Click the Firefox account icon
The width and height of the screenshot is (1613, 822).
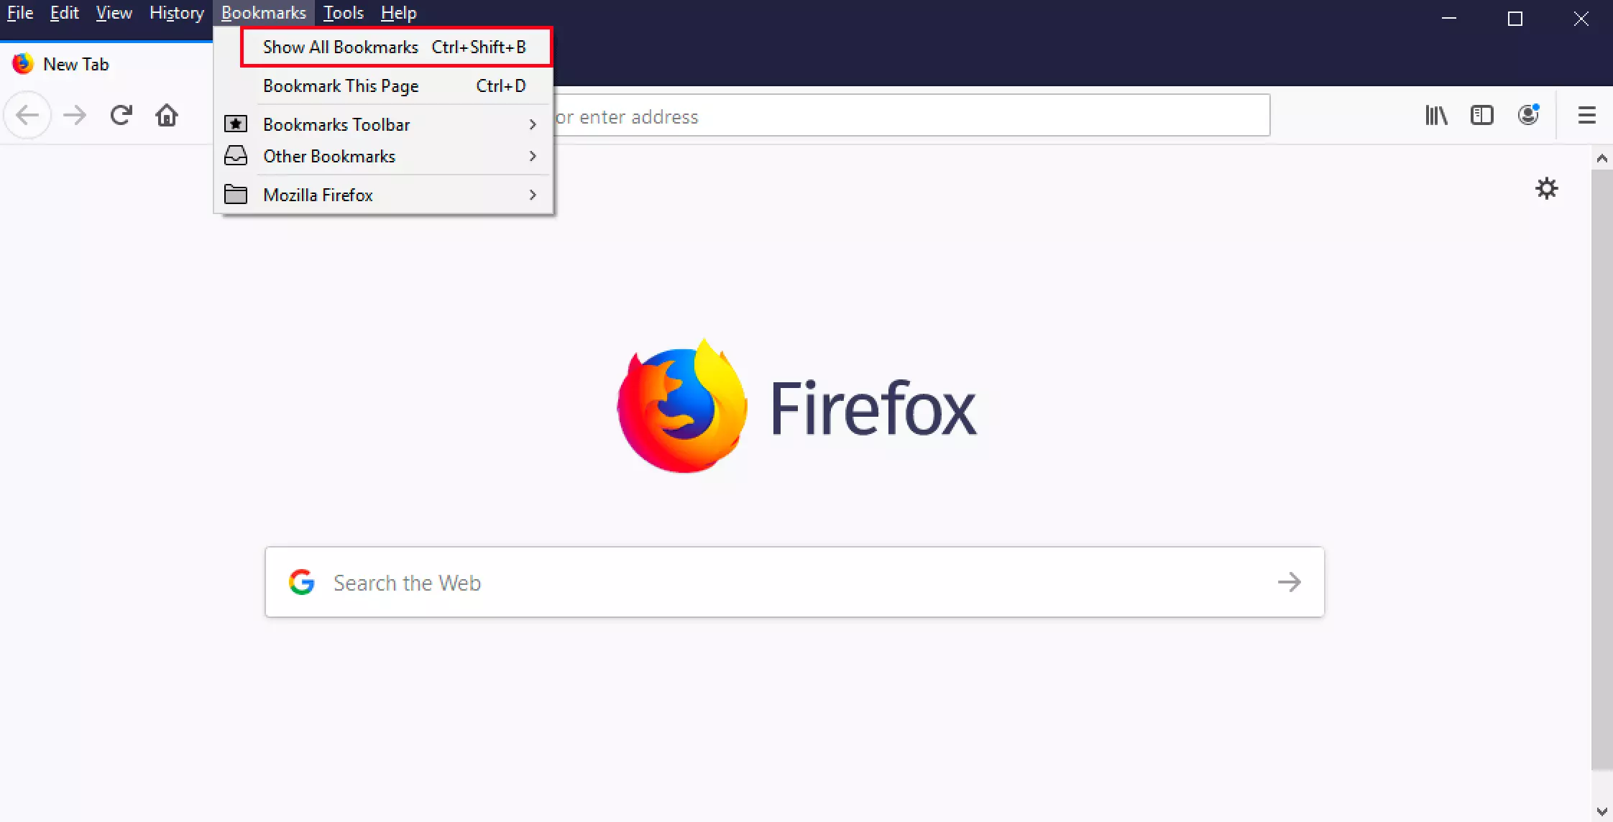(x=1528, y=114)
